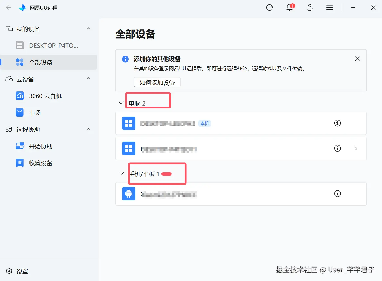Dismiss the 添加你的其他设备 banner

[357, 59]
